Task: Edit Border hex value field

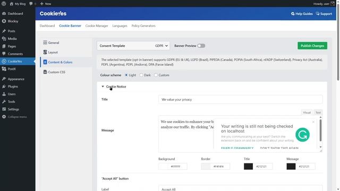Action: coord(220,166)
